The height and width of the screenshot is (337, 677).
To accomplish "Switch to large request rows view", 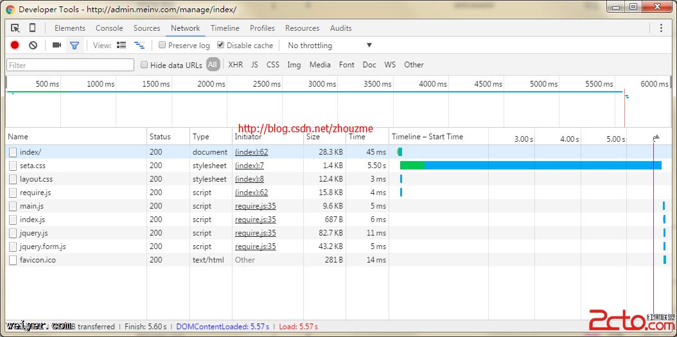I will click(x=121, y=45).
